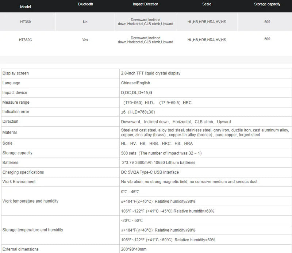Image resolution: width=292 pixels, height=253 pixels.
Task: Click the DC 5V/2A Type-C charging value
Action: click(150, 172)
